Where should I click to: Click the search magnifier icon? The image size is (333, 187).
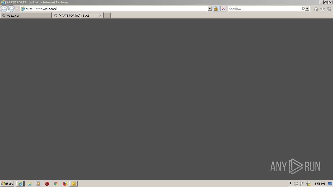(x=303, y=9)
